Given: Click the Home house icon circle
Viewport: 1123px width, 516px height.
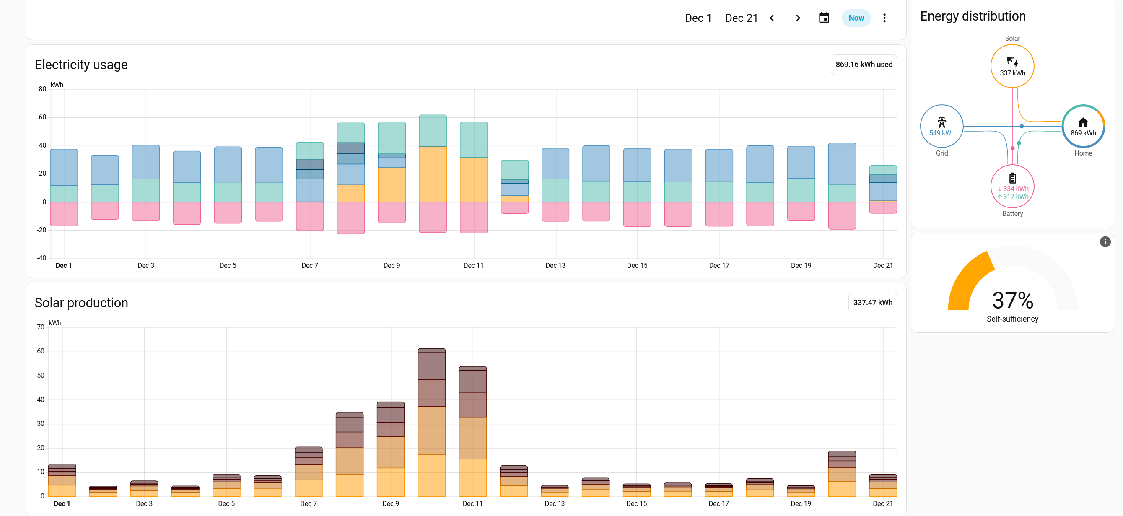Looking at the screenshot, I should click(x=1082, y=126).
